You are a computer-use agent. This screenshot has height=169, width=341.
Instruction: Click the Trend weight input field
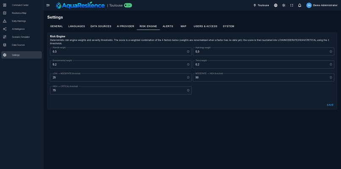263,65
